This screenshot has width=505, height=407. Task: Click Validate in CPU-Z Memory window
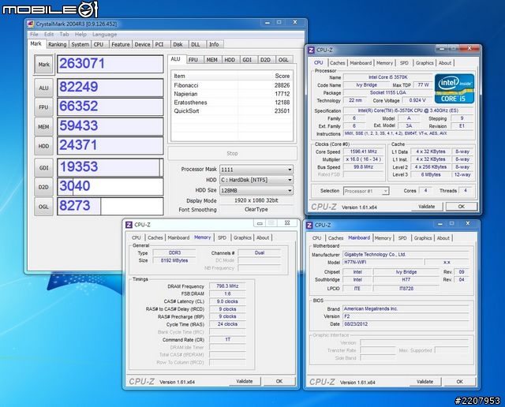(x=245, y=381)
